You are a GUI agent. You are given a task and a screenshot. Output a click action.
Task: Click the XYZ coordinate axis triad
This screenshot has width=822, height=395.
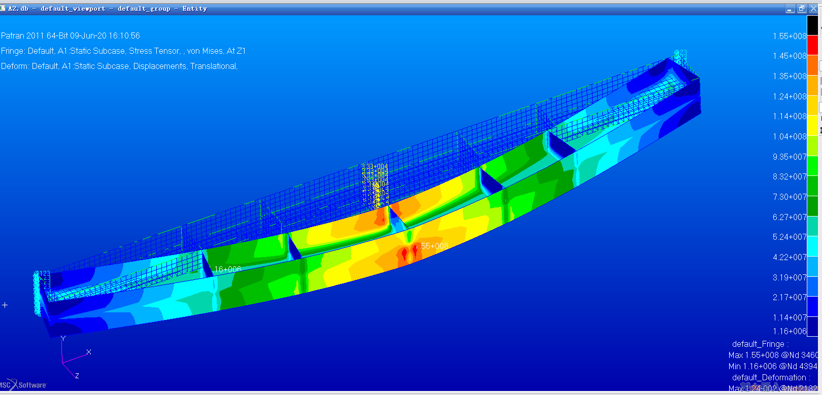[x=75, y=356]
